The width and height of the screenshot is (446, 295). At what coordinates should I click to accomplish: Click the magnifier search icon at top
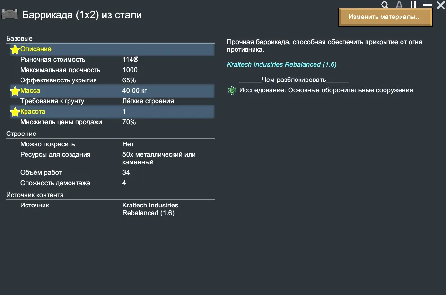pyautogui.click(x=385, y=5)
